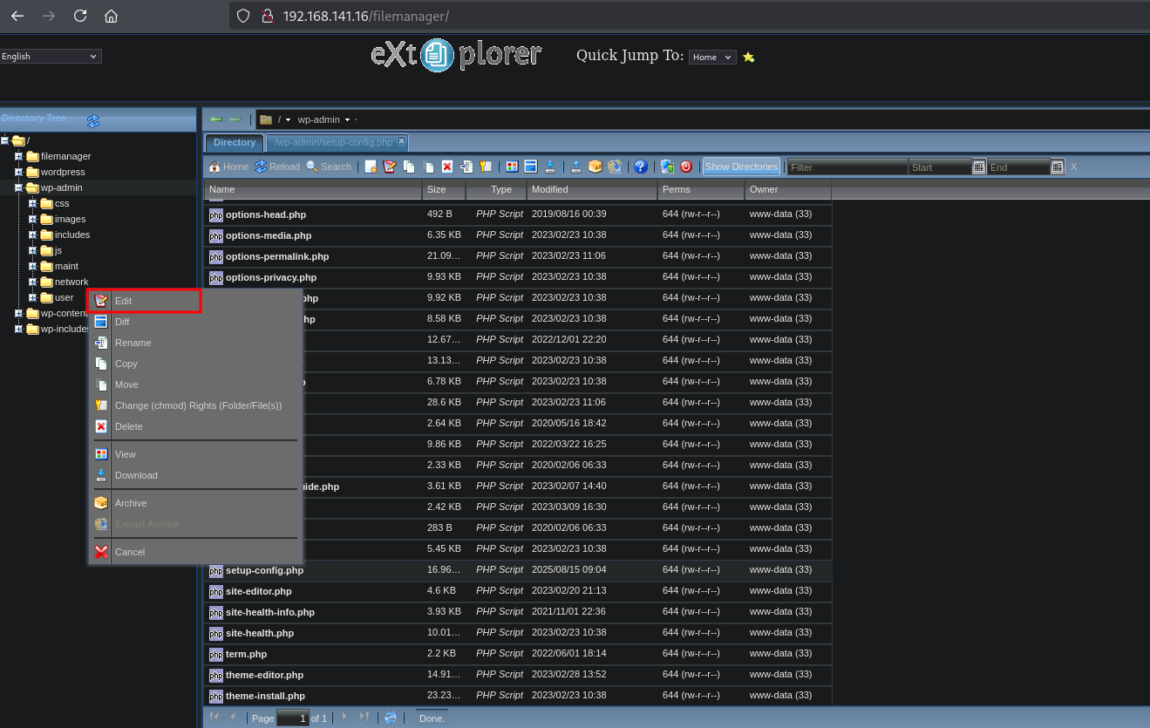Toggle the Show Directories button

[x=741, y=167]
